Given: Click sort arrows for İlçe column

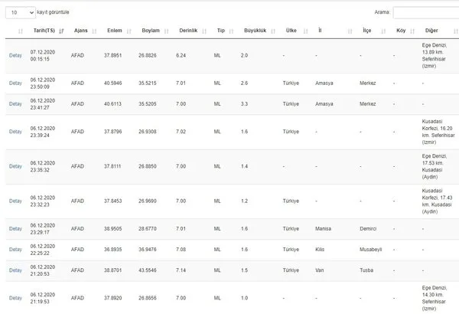Looking at the screenshot, I should point(382,30).
